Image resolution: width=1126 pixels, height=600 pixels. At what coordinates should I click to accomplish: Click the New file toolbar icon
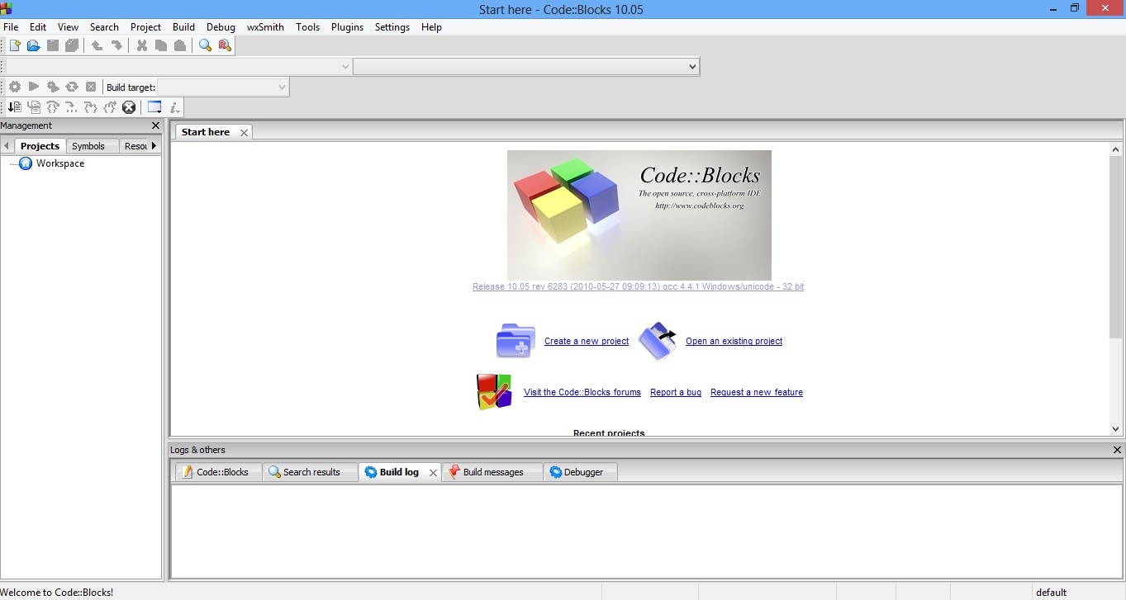pos(15,45)
